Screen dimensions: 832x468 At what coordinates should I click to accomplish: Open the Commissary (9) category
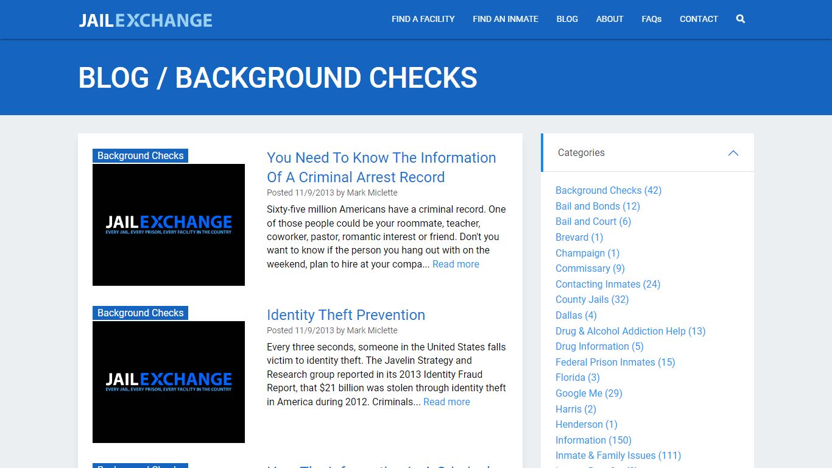pyautogui.click(x=590, y=268)
